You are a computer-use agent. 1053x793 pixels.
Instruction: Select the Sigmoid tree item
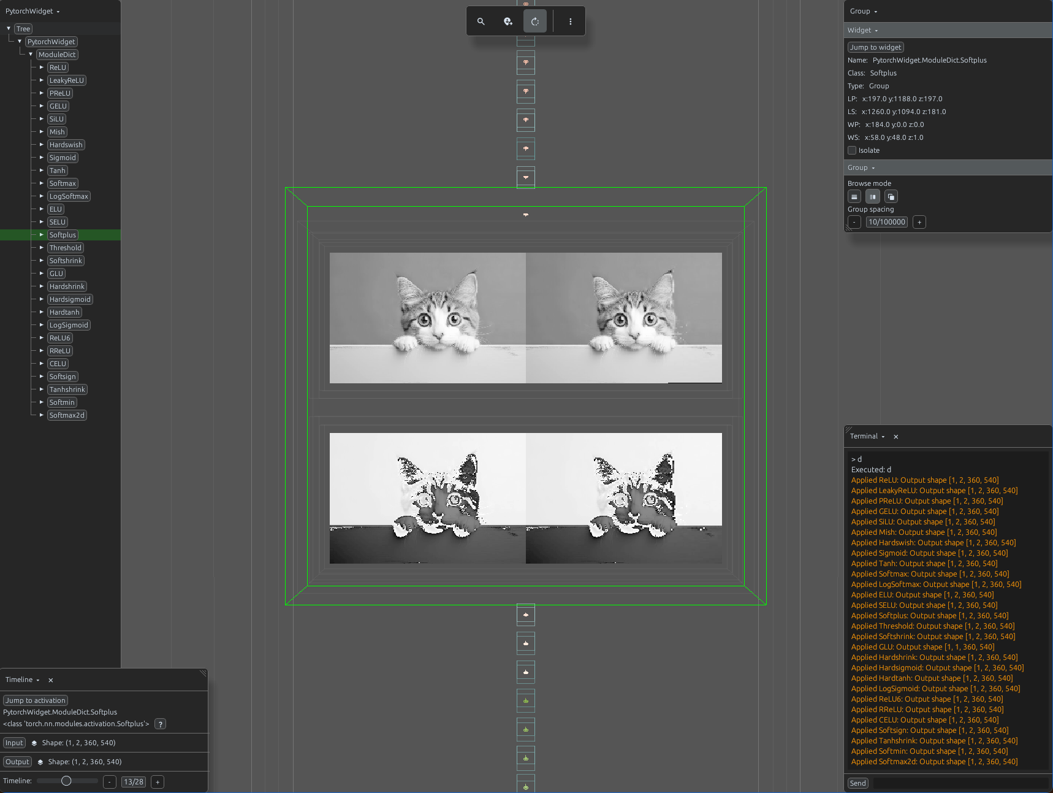tap(63, 158)
